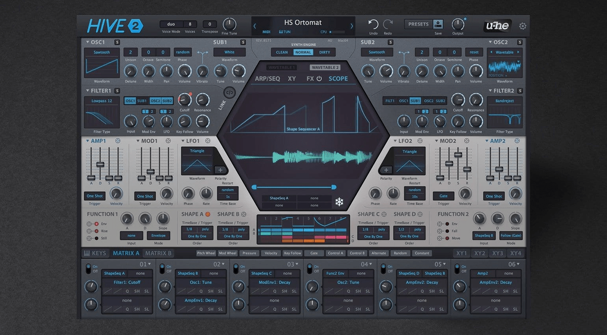Viewport: 607px width, 335px height.
Task: Click the AMP1 Decay slider
Action: (x=100, y=164)
